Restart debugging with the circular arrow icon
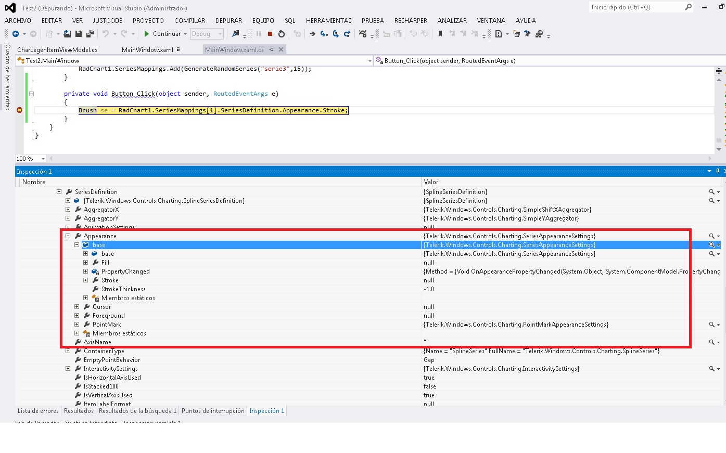726x453 pixels. (282, 34)
